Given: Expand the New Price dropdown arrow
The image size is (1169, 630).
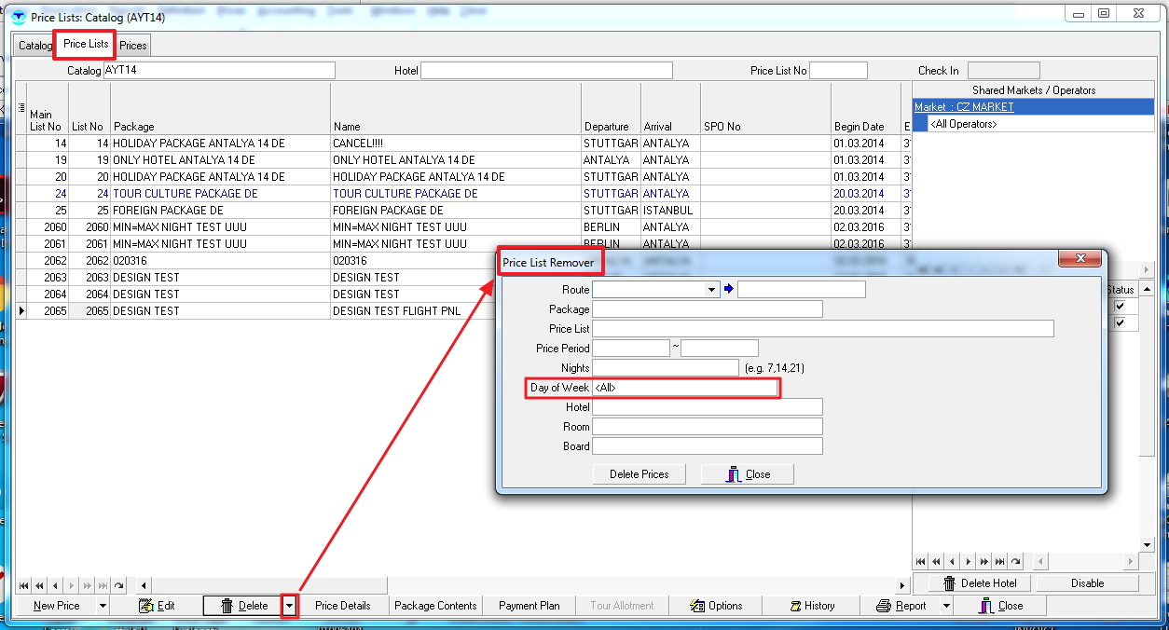Looking at the screenshot, I should [x=103, y=606].
